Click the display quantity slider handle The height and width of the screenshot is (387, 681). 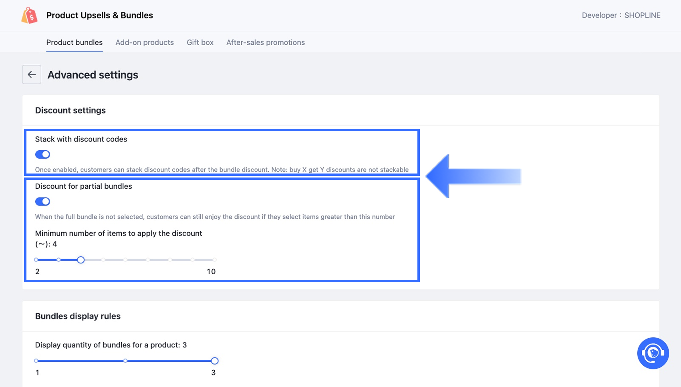pos(215,361)
